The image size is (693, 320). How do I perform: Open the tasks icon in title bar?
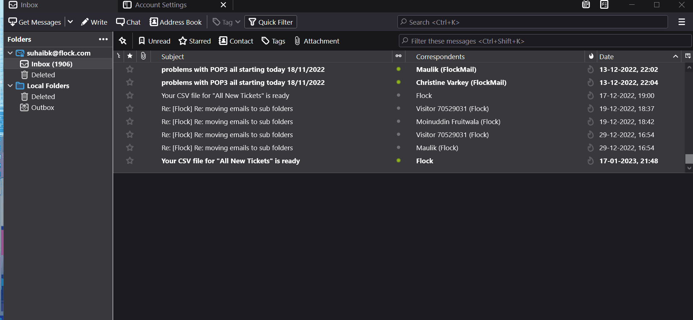[x=604, y=5]
